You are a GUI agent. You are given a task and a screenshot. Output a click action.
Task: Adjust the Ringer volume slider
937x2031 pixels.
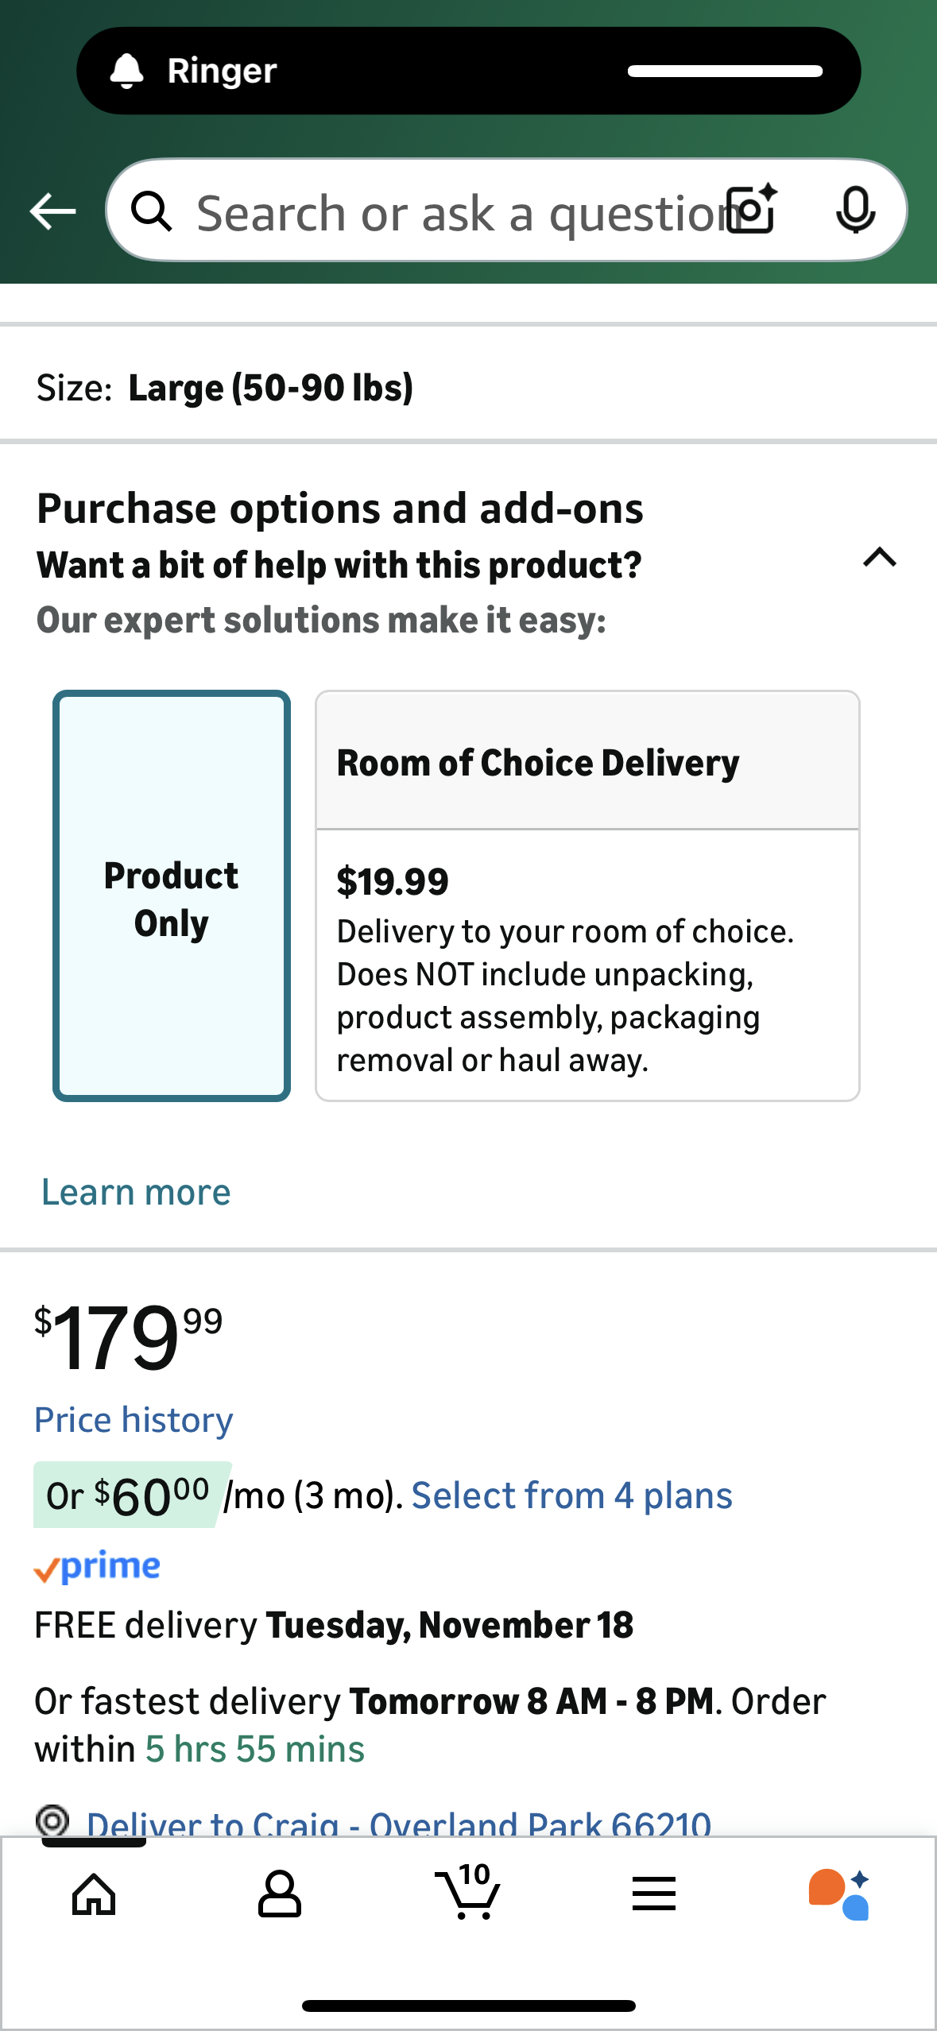coord(725,72)
